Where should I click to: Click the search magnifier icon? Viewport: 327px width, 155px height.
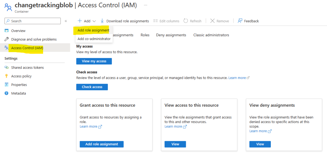point(8,21)
